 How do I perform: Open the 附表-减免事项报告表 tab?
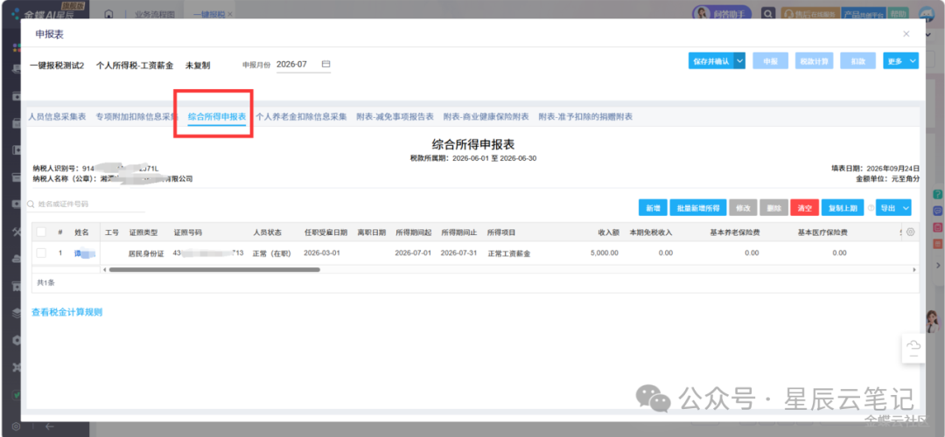[x=395, y=117]
